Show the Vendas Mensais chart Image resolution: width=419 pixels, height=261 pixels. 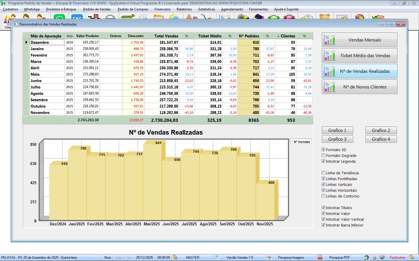click(x=359, y=40)
